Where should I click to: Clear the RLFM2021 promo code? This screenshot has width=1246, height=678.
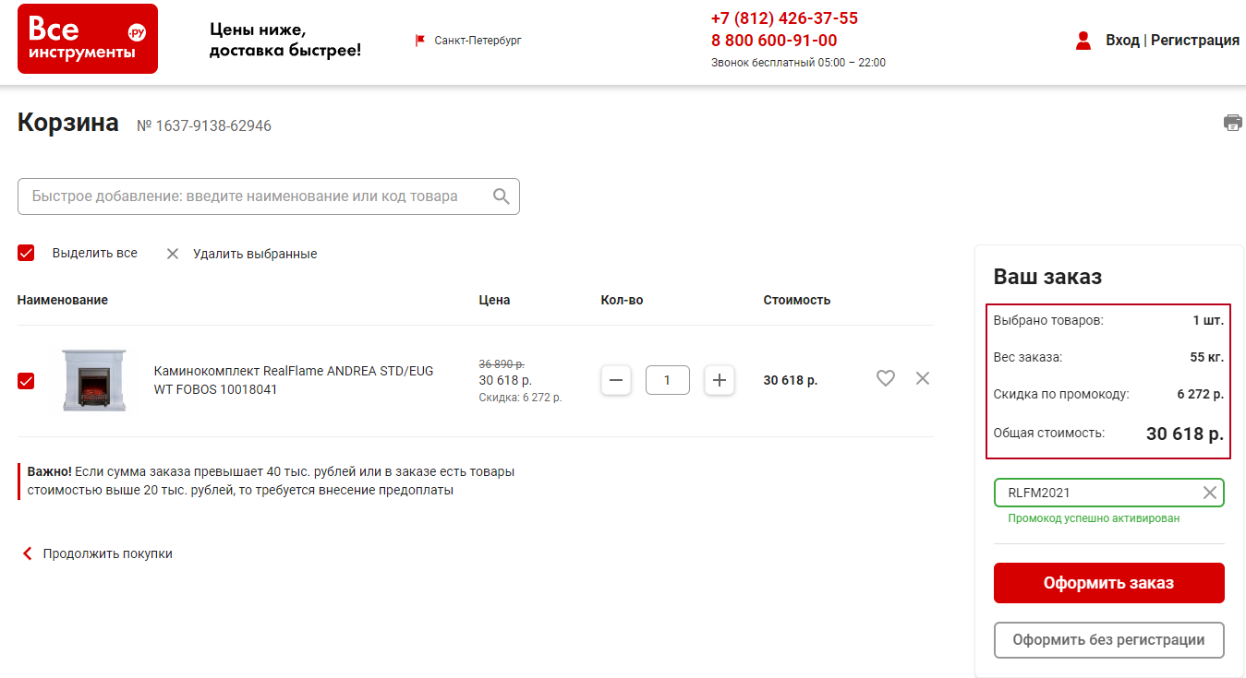1210,493
